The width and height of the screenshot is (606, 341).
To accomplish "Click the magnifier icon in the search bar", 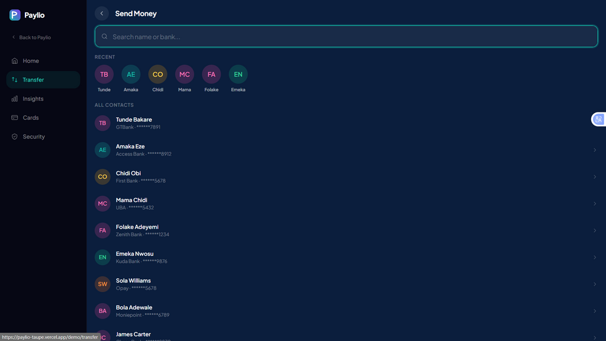I will click(x=104, y=36).
